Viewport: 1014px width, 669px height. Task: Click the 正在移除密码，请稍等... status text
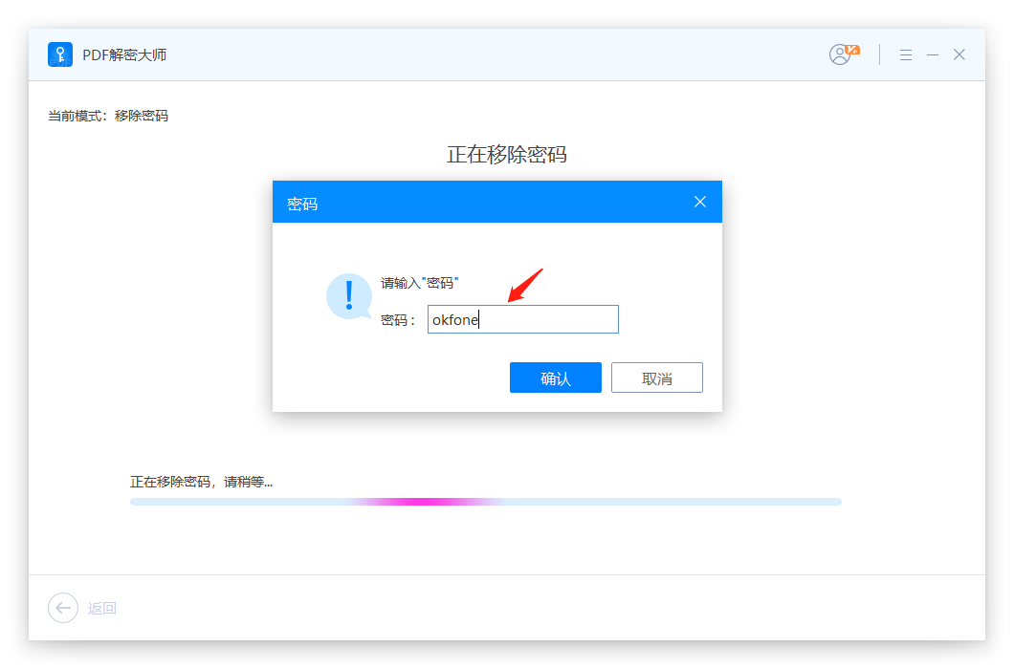point(201,482)
